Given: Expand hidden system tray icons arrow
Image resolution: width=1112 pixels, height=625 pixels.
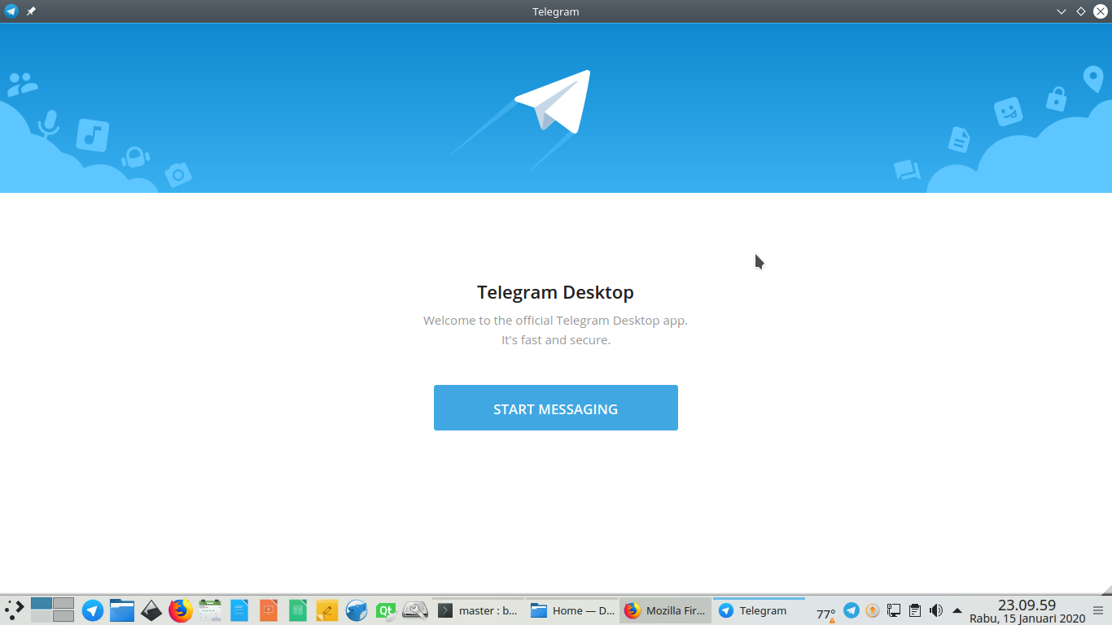Looking at the screenshot, I should click(x=957, y=610).
